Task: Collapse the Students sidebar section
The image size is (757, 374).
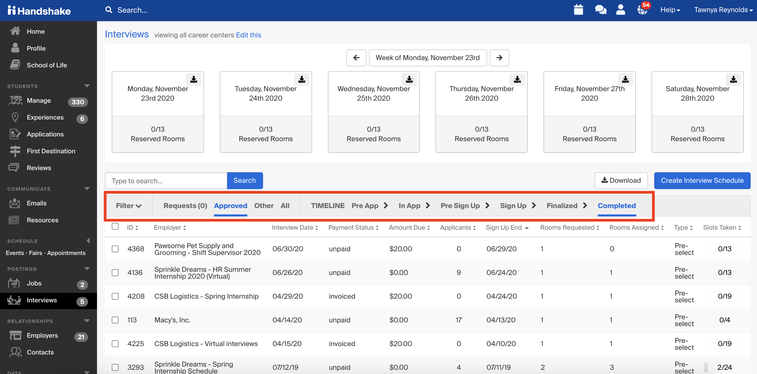Action: coord(87,86)
